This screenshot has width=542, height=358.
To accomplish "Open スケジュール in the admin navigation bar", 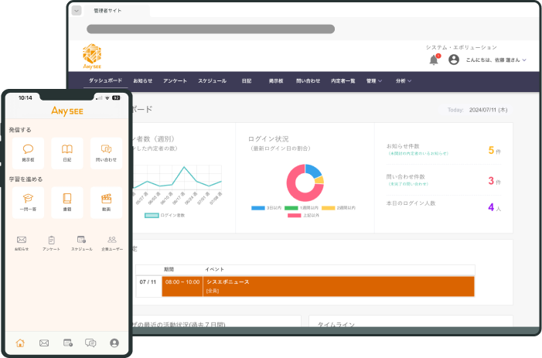I will 212,81.
